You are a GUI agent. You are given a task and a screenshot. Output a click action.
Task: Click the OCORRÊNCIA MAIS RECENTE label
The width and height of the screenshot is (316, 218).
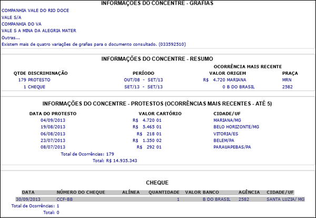coord(248,67)
